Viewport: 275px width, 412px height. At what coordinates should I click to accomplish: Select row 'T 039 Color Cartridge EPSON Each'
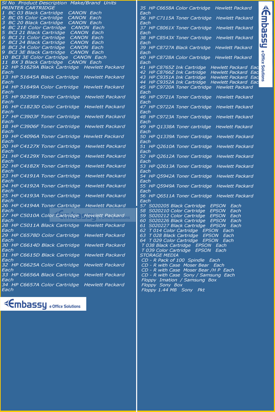[x=184, y=250]
